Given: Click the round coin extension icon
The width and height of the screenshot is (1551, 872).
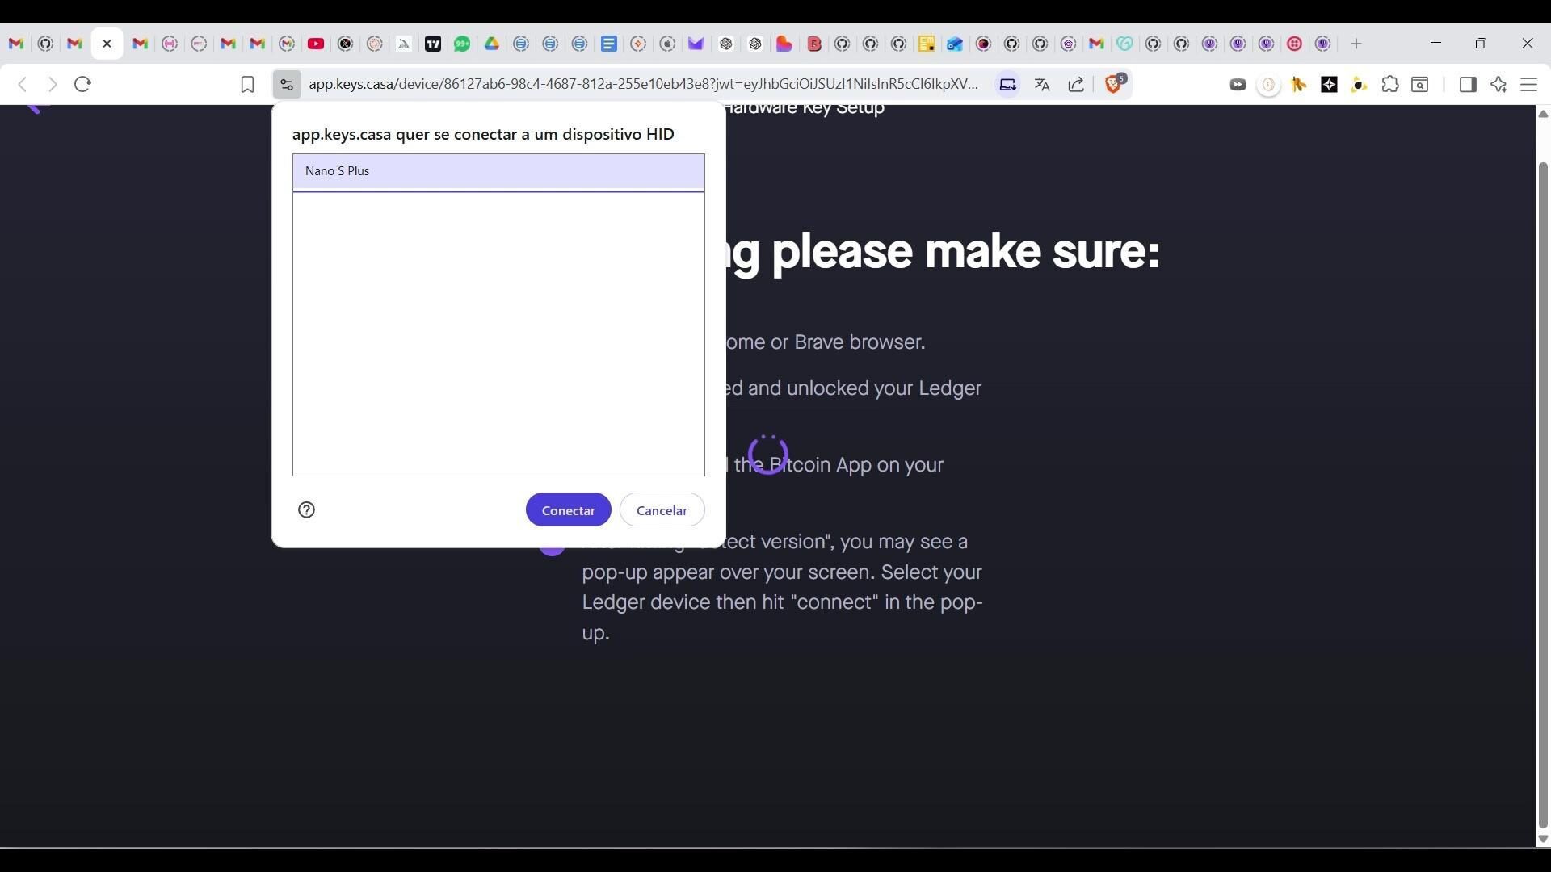Looking at the screenshot, I should (1268, 84).
